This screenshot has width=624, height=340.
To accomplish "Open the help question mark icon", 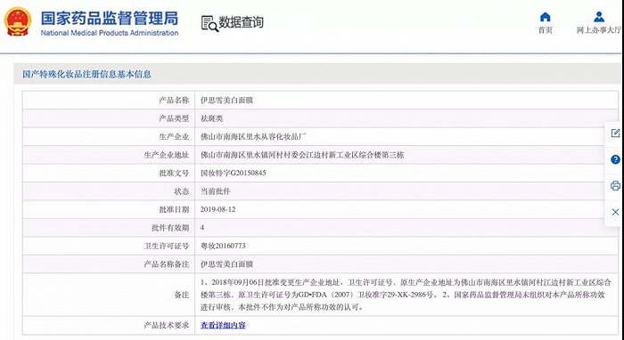I will coord(615,159).
